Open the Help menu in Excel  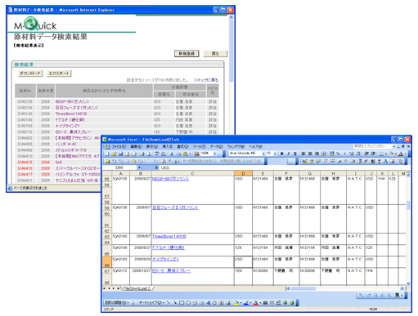(x=255, y=146)
